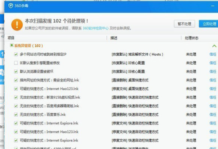Minimize the 360杀毒 window
Image resolution: width=218 pixels, height=149 pixels.
click(x=213, y=6)
